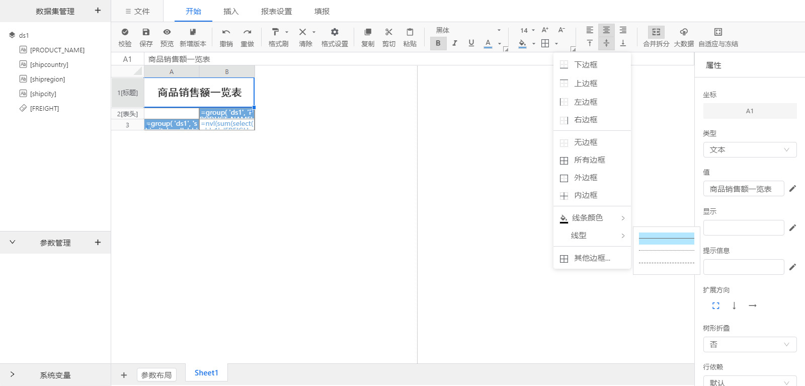The height and width of the screenshot is (386, 805).
Task: Open 其他边框... dialog
Action: point(592,258)
